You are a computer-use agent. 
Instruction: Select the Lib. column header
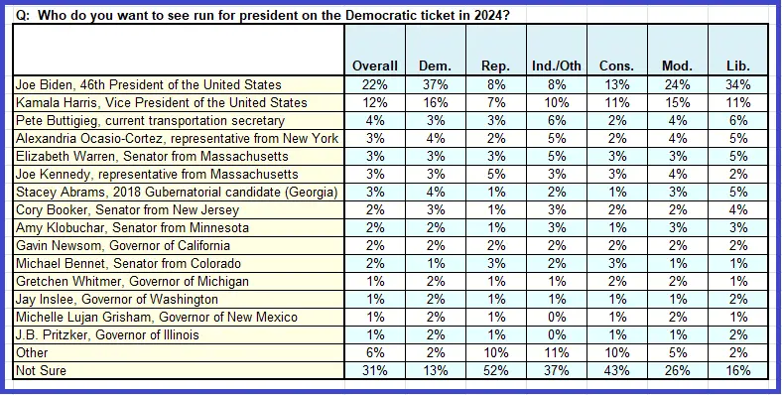(x=738, y=50)
